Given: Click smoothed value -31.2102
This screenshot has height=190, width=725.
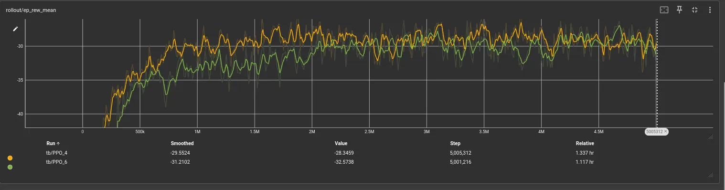Looking at the screenshot, I should (181, 162).
